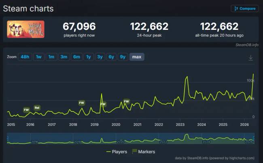Image resolution: width=263 pixels, height=163 pixels.
Task: Set zoom range to 48h
Action: (x=25, y=57)
